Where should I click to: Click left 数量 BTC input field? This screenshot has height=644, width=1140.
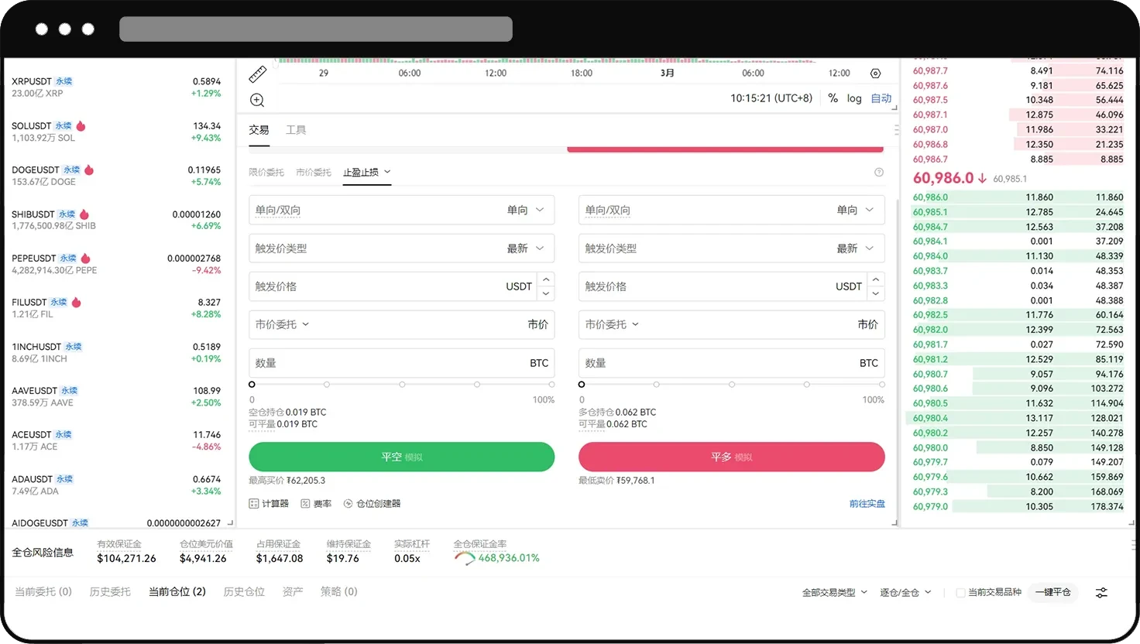click(401, 363)
